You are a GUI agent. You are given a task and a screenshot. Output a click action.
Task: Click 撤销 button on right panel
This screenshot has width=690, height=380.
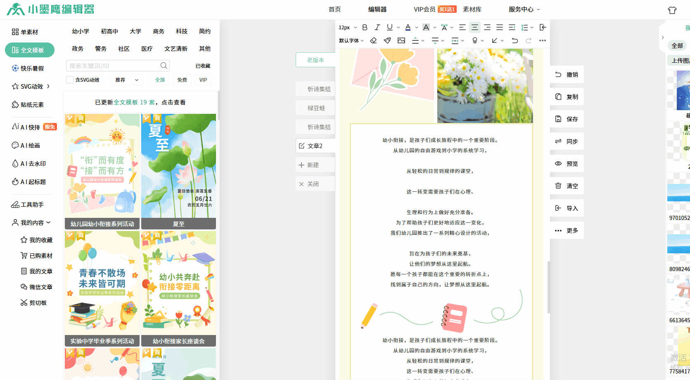(x=567, y=74)
